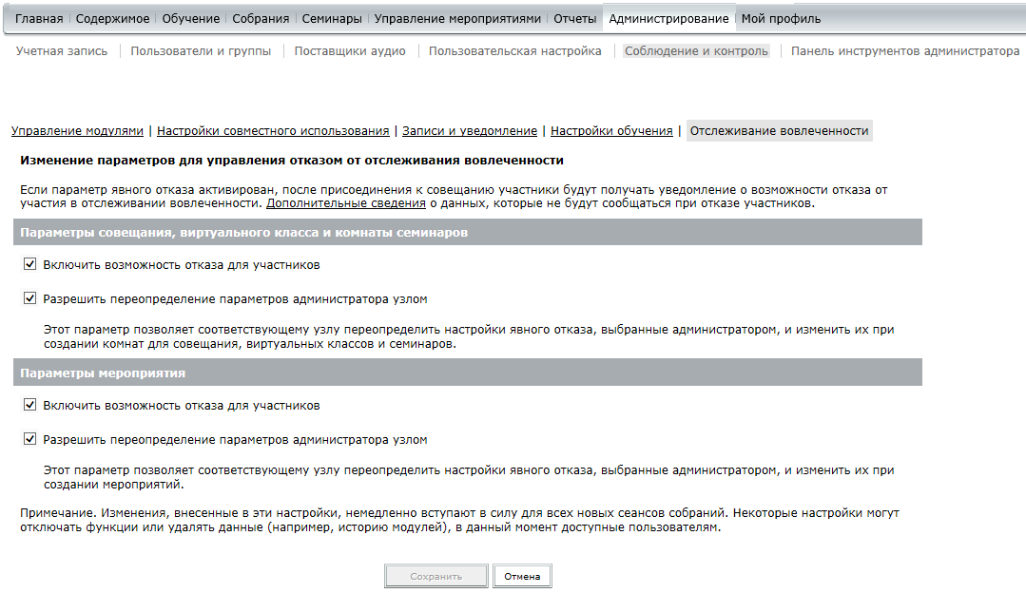
Task: Click the Изменение параметров heading text
Action: pyautogui.click(x=292, y=161)
